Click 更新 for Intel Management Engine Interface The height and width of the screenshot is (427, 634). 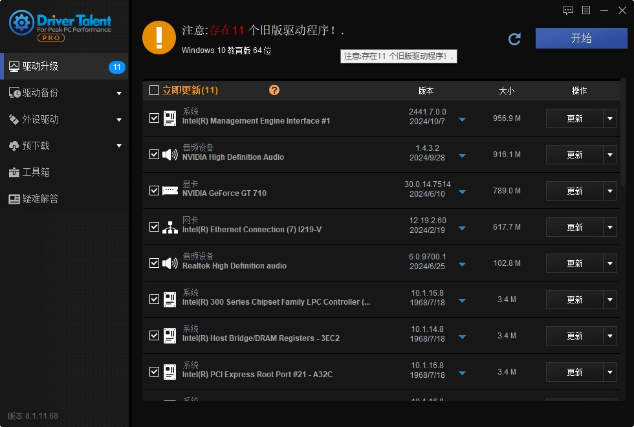pyautogui.click(x=574, y=118)
